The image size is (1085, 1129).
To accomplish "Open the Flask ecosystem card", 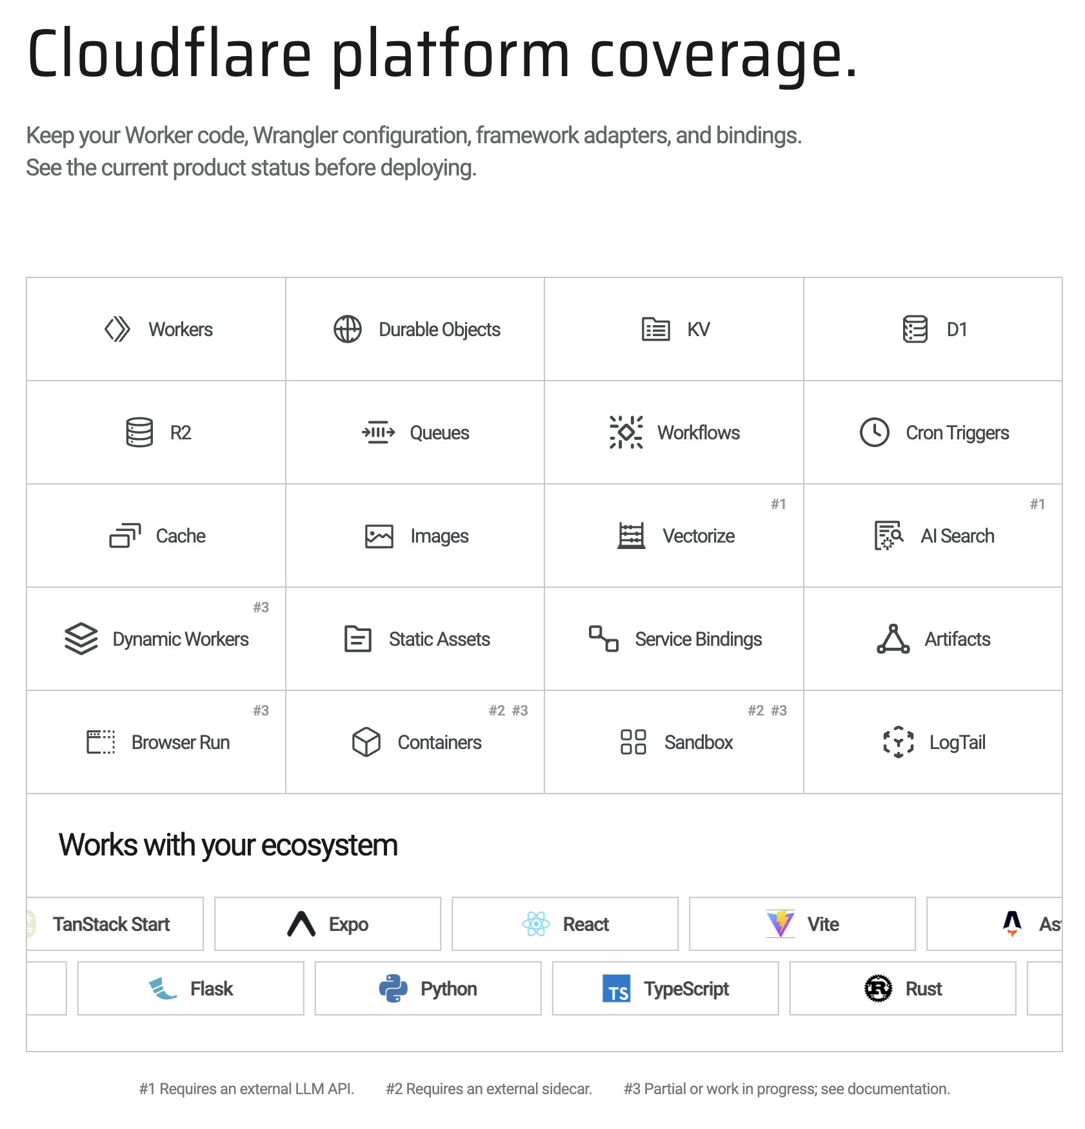I will point(191,988).
